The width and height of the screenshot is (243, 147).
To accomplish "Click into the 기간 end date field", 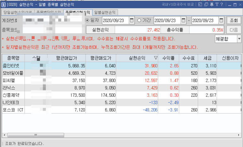I will click(x=205, y=20).
